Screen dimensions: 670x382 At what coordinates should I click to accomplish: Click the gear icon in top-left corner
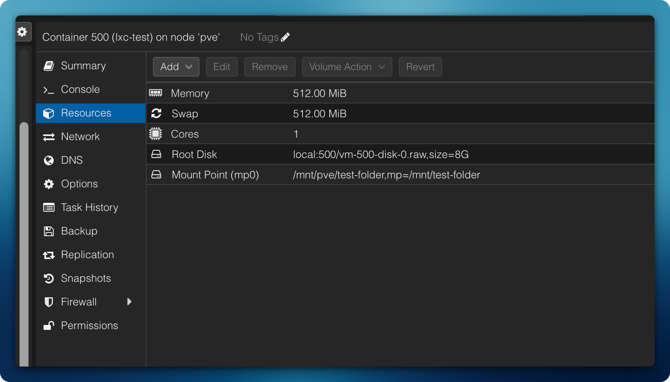(x=22, y=32)
